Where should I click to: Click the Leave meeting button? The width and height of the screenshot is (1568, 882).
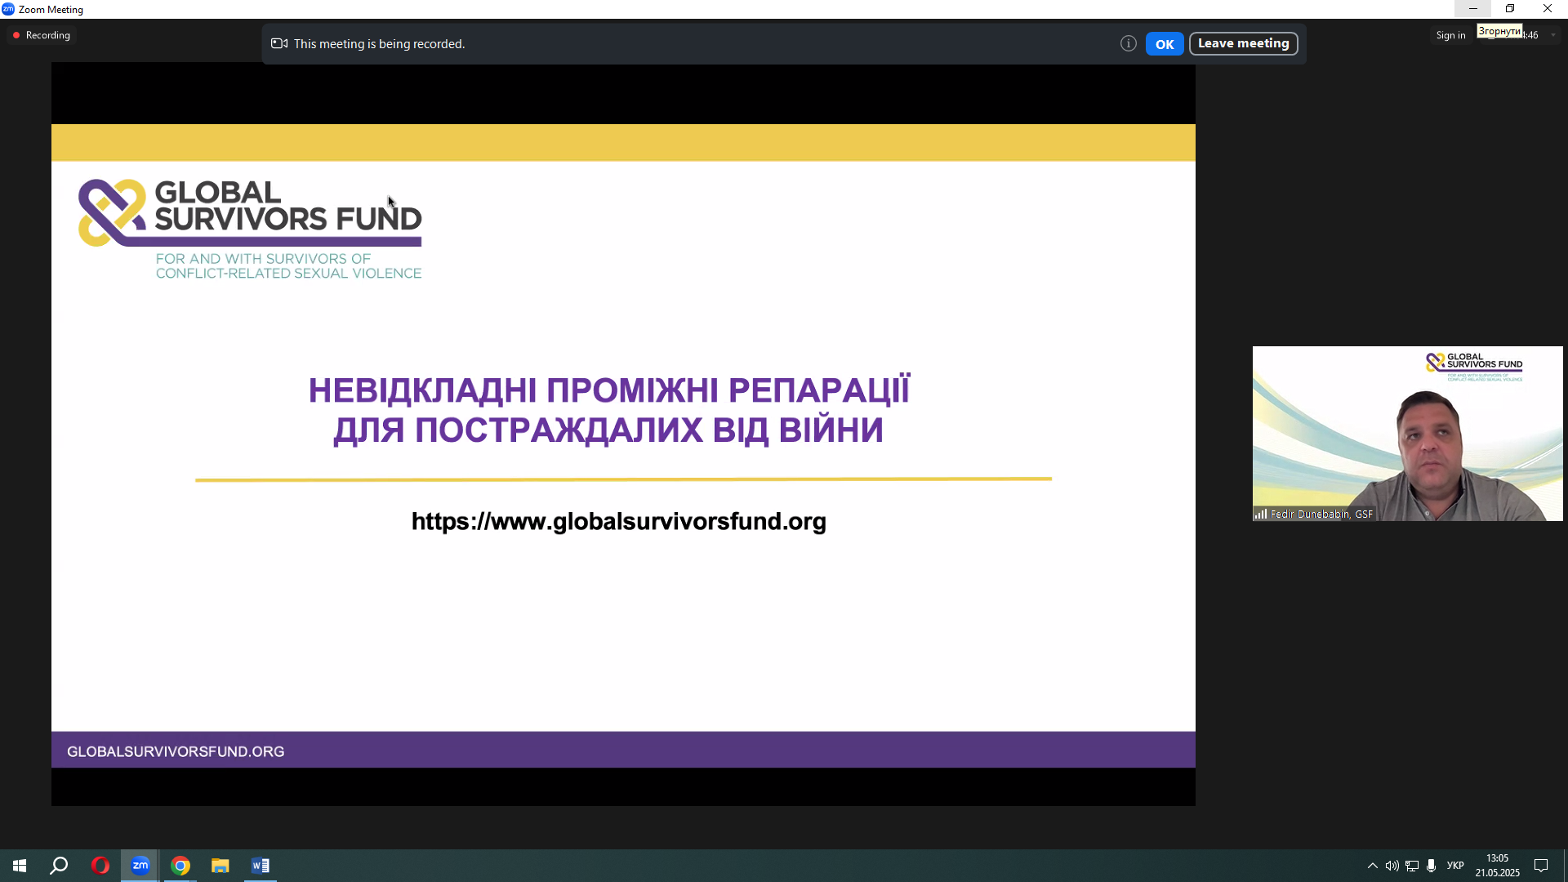click(1243, 43)
